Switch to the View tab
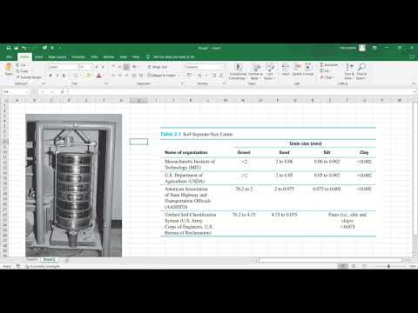 pos(123,57)
